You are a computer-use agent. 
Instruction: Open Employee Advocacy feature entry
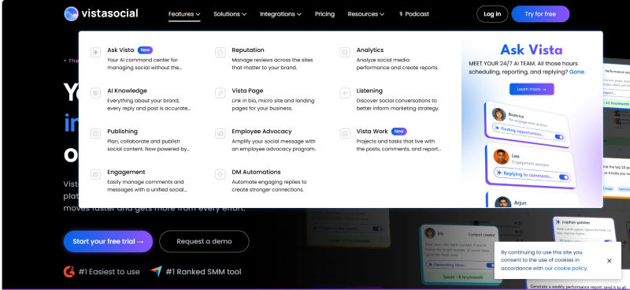pyautogui.click(x=266, y=140)
